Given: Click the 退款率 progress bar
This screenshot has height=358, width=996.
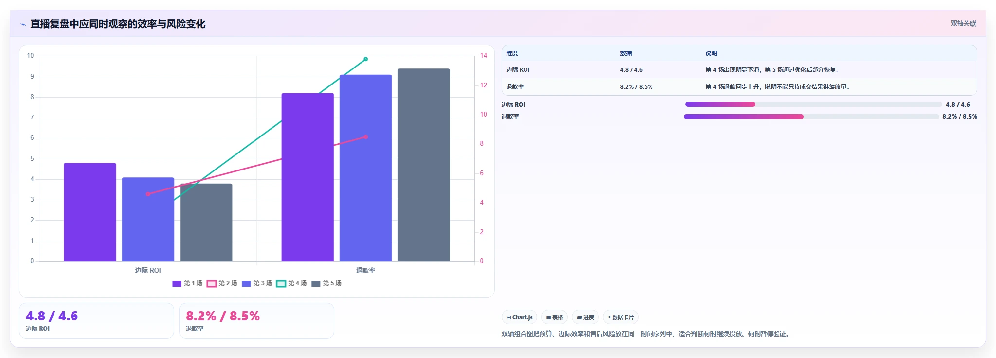Looking at the screenshot, I should pos(811,117).
